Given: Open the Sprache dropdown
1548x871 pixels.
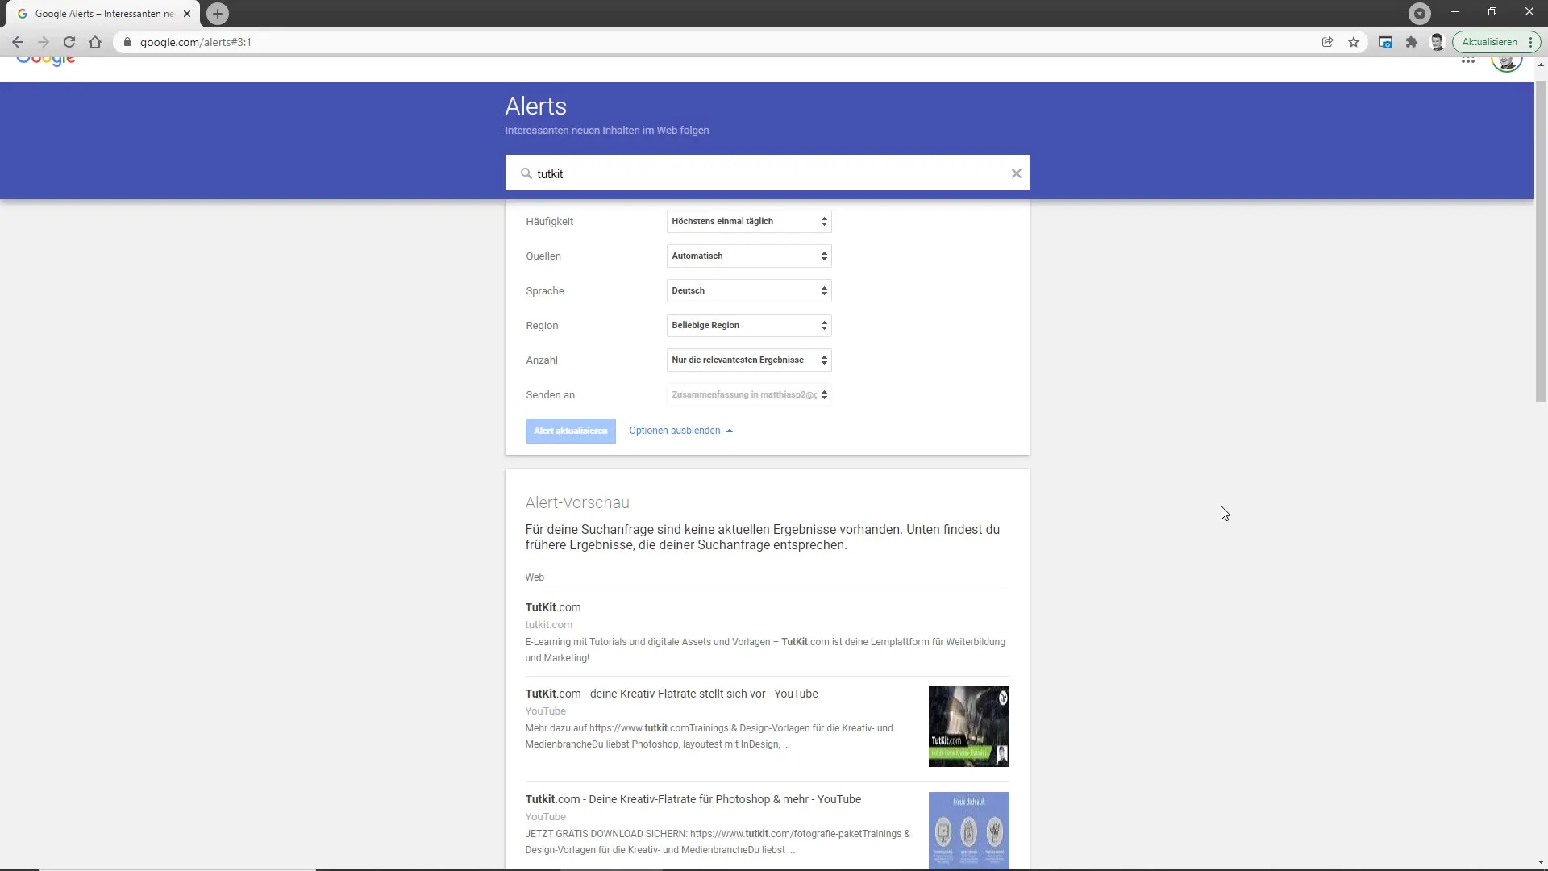Looking at the screenshot, I should (x=749, y=290).
